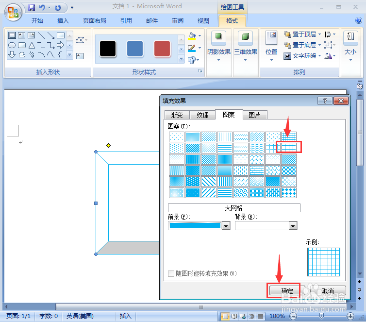Expand Shape Outline dropdown arrow

[200, 48]
